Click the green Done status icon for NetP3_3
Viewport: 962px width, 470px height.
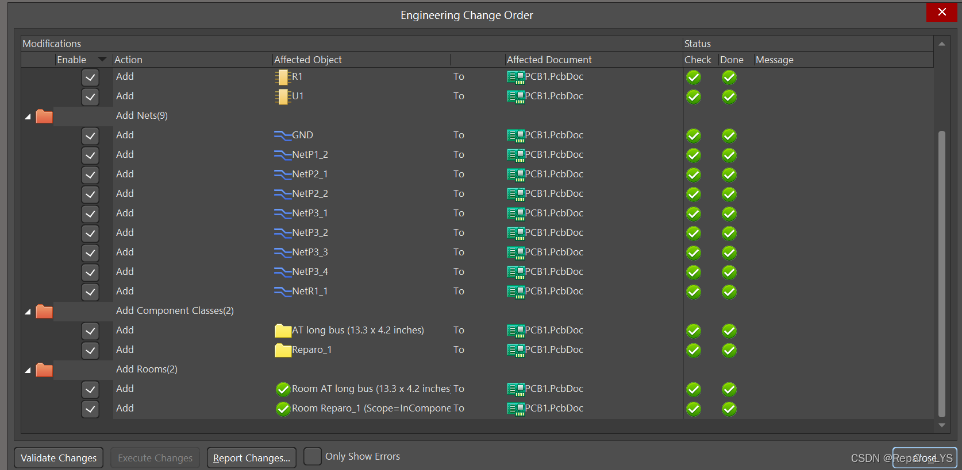point(729,253)
